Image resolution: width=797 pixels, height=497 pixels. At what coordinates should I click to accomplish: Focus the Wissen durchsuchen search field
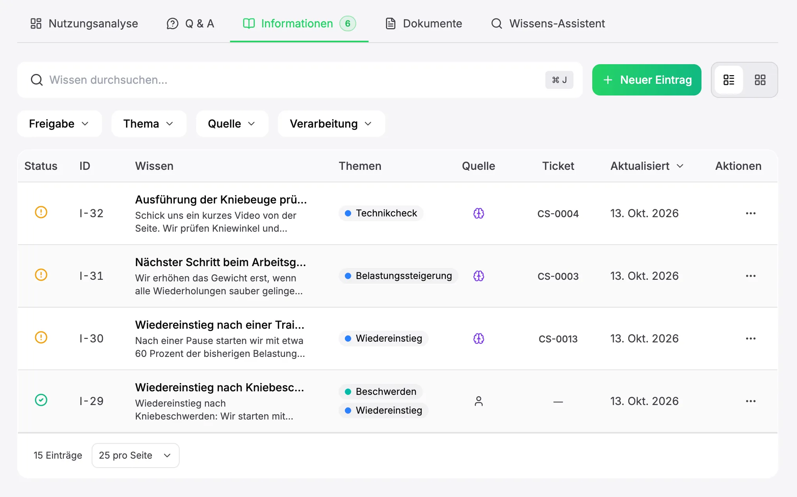coord(300,80)
